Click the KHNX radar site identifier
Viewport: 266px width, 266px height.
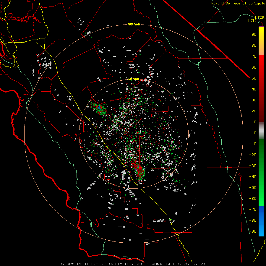pos(157,264)
